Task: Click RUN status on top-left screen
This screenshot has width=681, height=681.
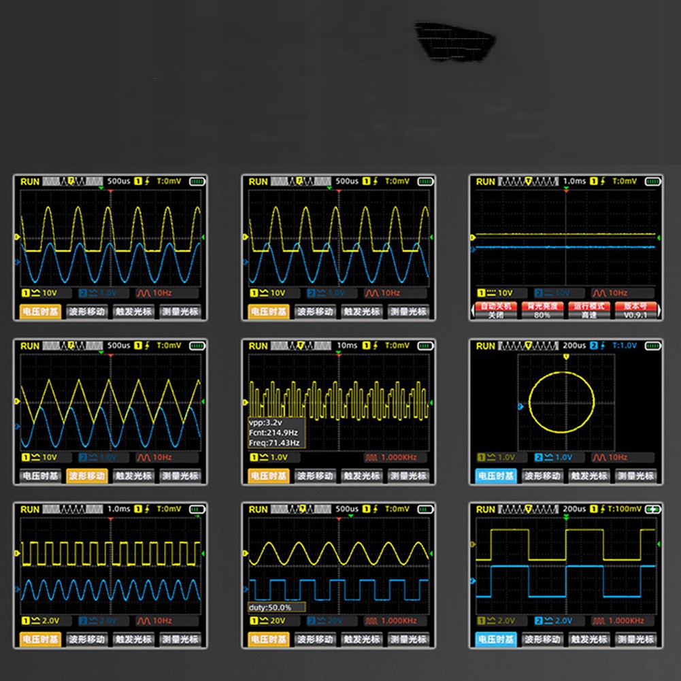Action: pos(29,182)
